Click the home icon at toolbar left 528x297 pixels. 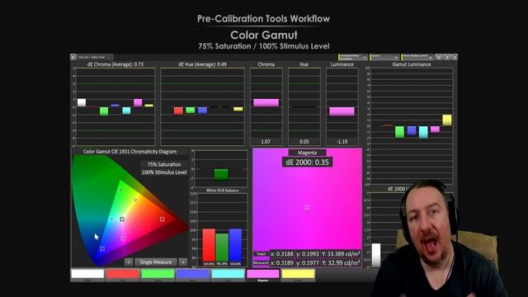tap(73, 57)
